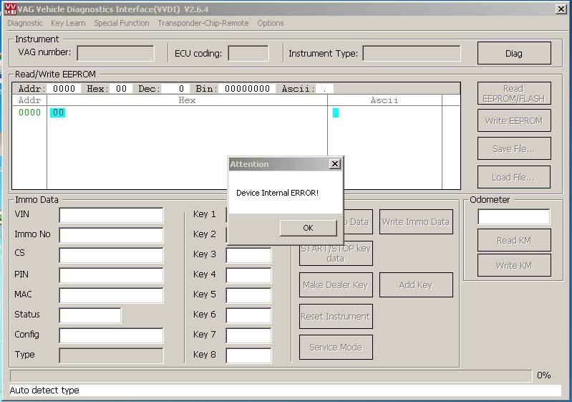Viewport: 572px width, 402px height.
Task: Click the Type field in Immo Data
Action: tap(111, 355)
